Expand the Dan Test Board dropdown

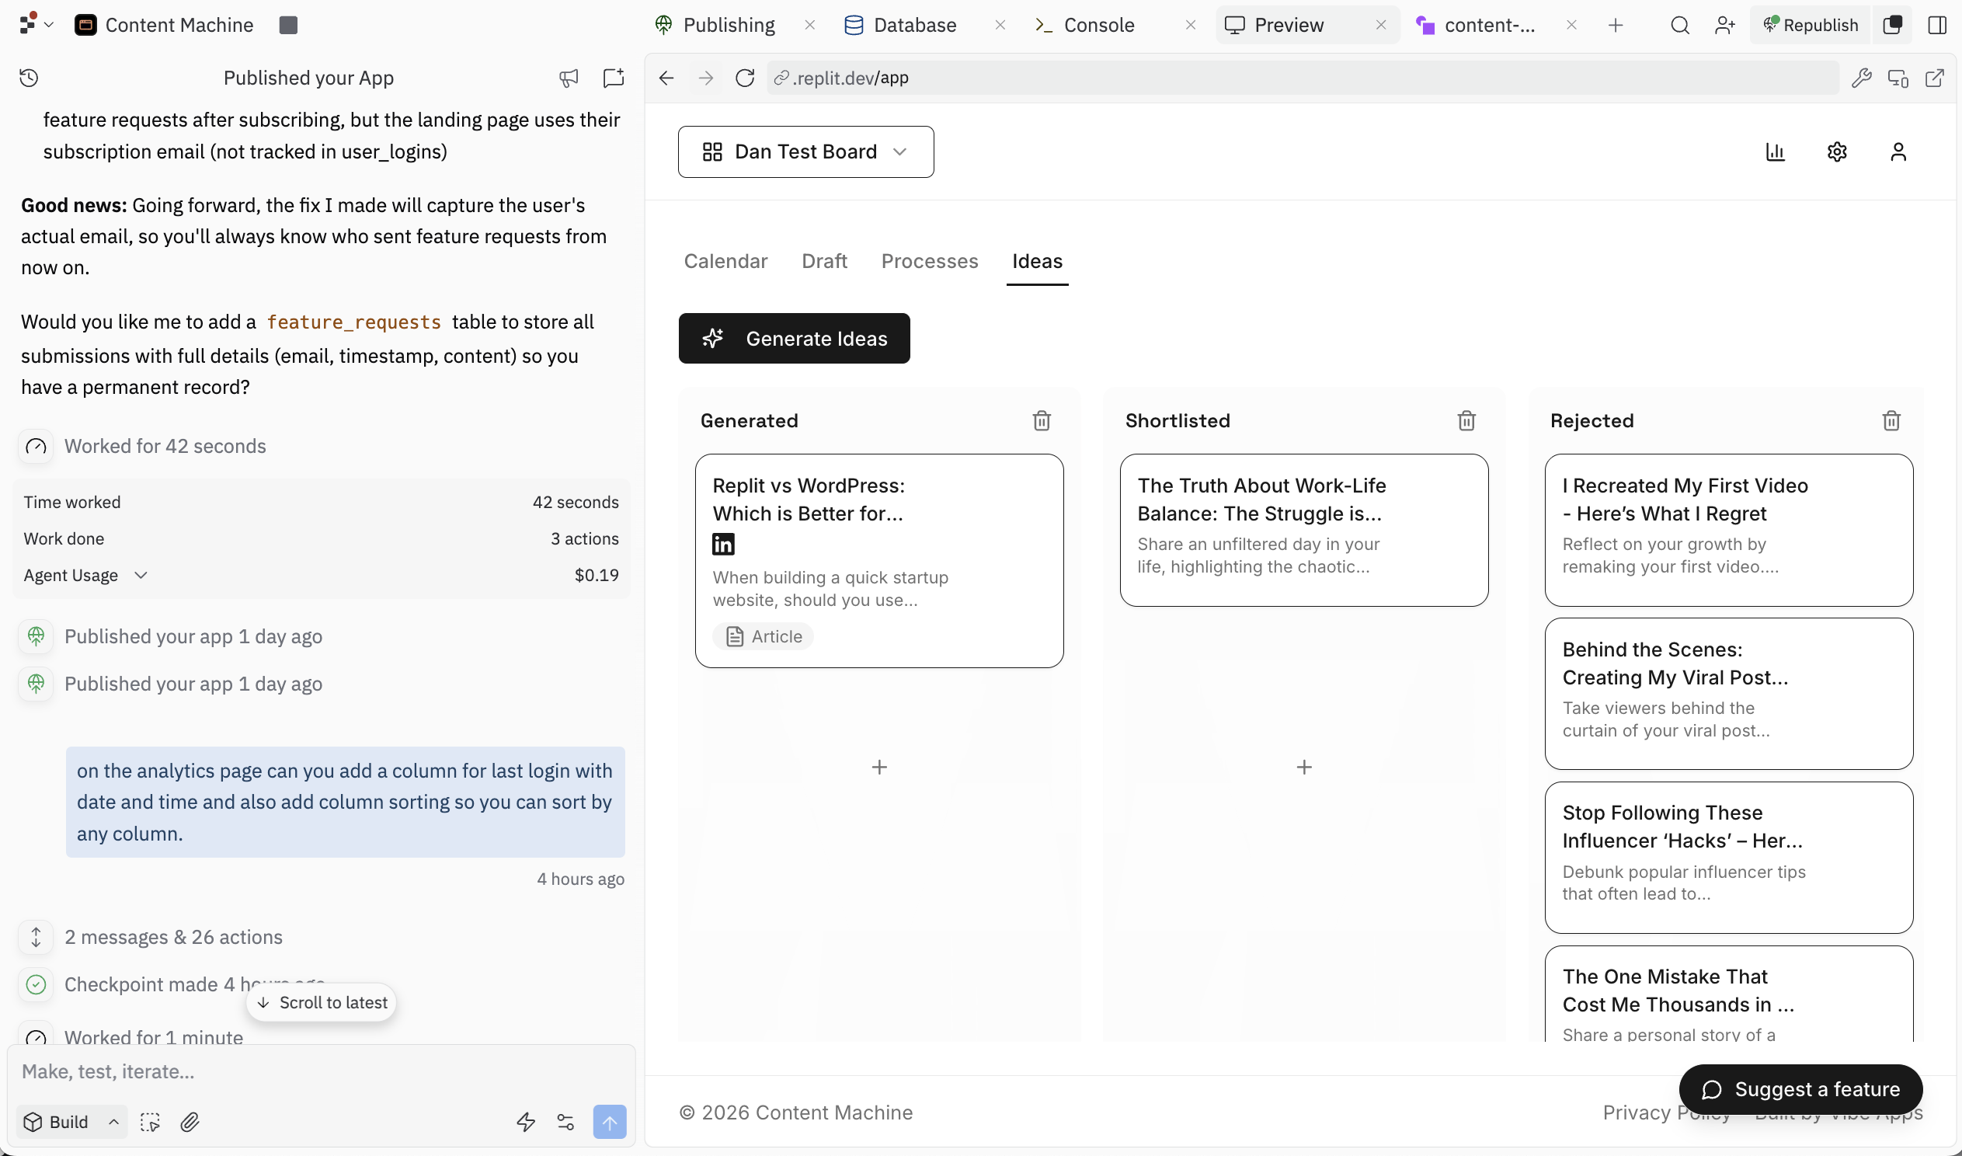pyautogui.click(x=805, y=152)
